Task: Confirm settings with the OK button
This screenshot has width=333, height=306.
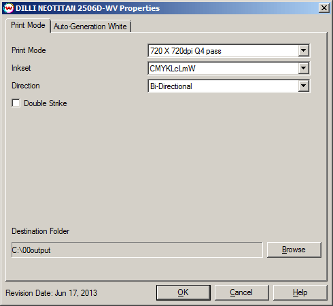Action: coord(183,292)
